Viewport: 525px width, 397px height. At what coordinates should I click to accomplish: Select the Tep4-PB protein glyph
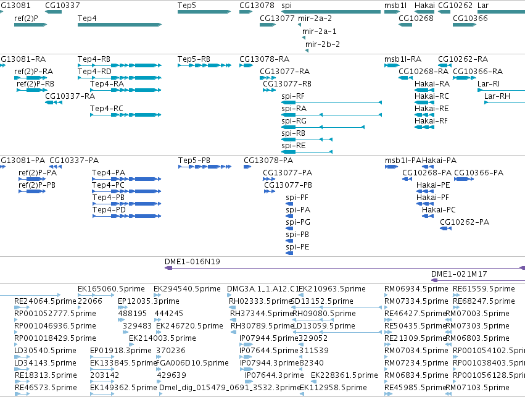[126, 204]
